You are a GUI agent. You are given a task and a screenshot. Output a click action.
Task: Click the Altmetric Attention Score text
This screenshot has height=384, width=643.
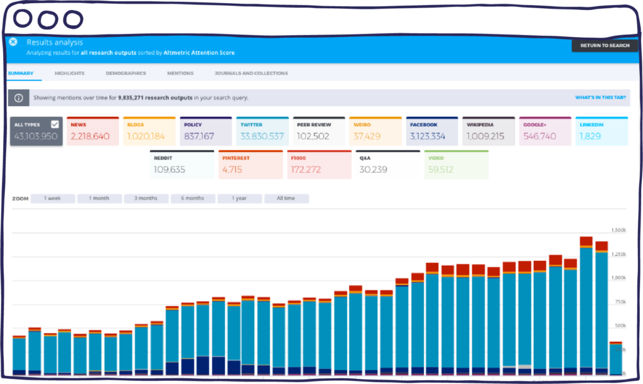[x=199, y=53]
